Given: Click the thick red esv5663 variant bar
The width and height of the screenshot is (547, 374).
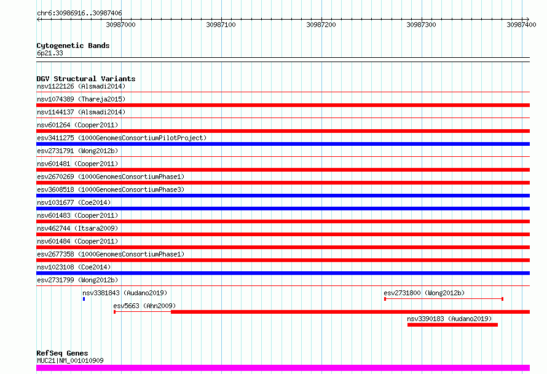Looking at the screenshot, I should point(350,312).
